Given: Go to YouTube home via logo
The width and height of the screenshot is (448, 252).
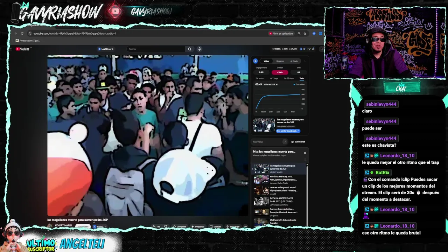Looking at the screenshot, I should pyautogui.click(x=23, y=49).
